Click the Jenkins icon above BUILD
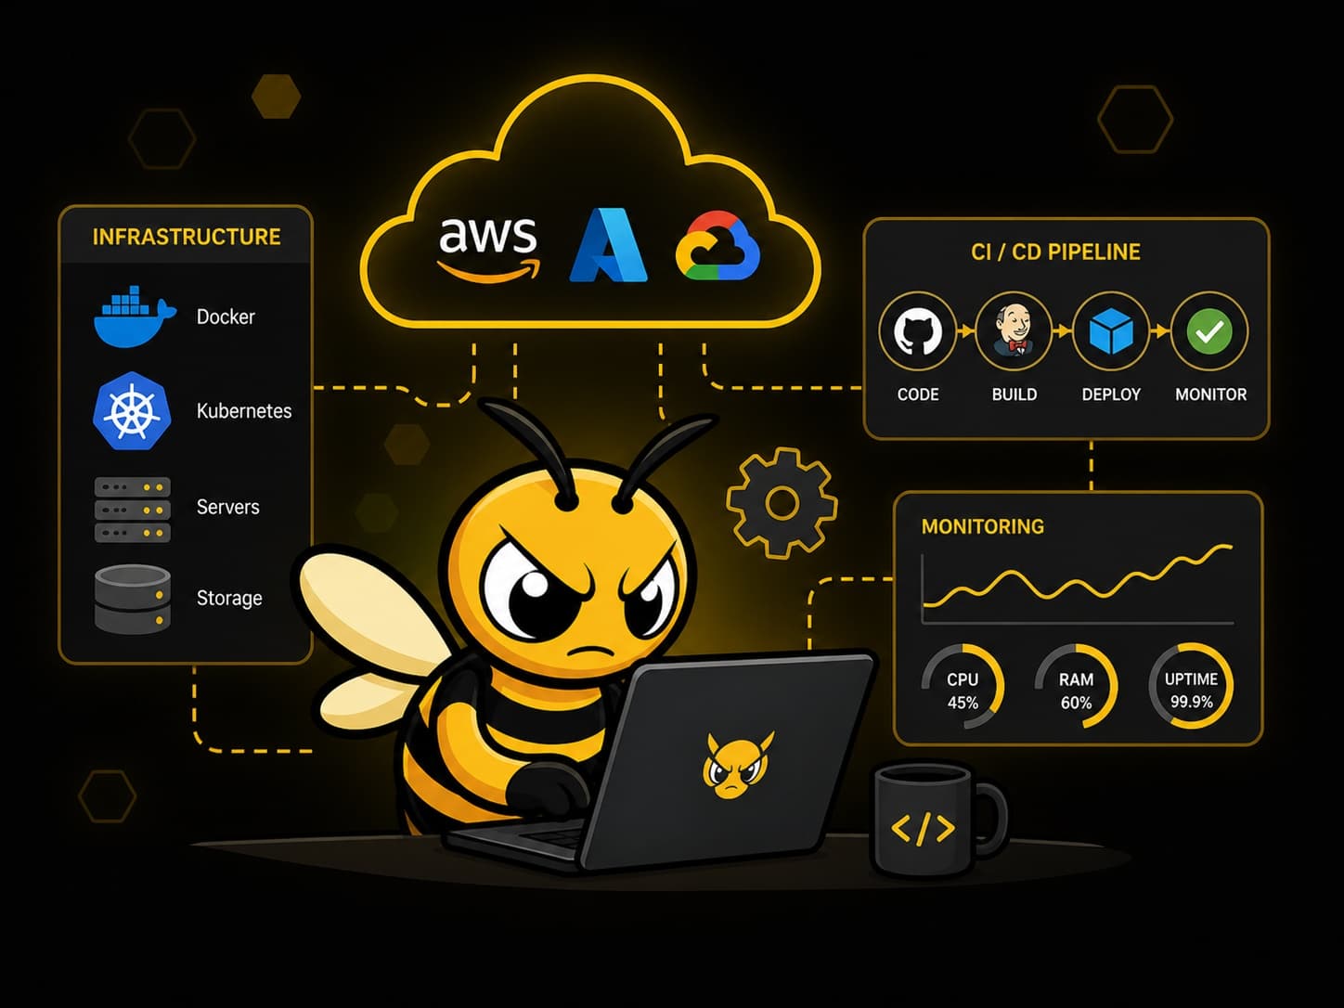Viewport: 1344px width, 1008px height. click(1014, 331)
